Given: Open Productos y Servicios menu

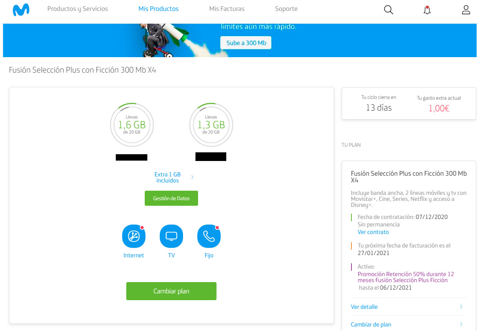Looking at the screenshot, I should pyautogui.click(x=77, y=9).
